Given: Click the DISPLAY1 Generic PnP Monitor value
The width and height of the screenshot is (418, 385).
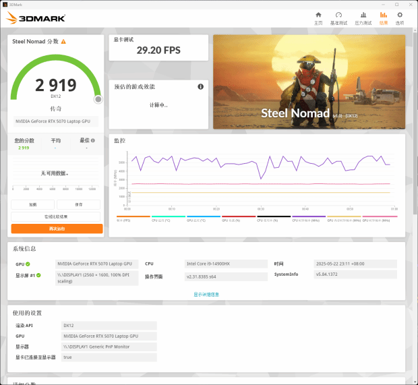Looking at the screenshot, I should (109, 347).
